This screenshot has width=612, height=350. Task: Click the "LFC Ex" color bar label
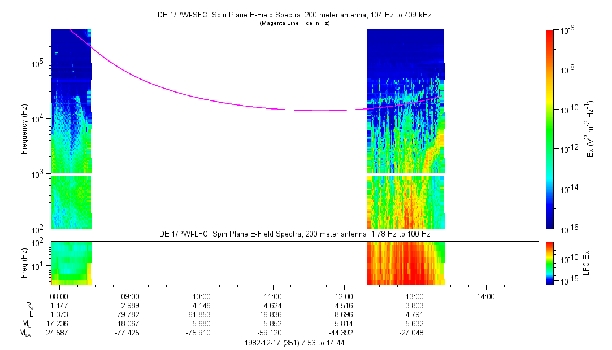point(587,262)
